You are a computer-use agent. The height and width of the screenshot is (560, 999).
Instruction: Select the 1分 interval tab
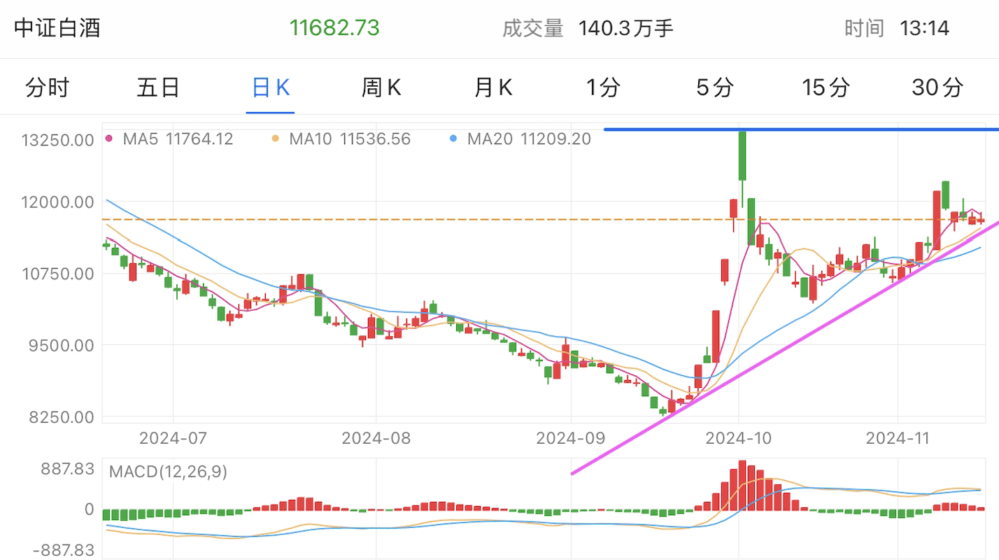(x=603, y=87)
